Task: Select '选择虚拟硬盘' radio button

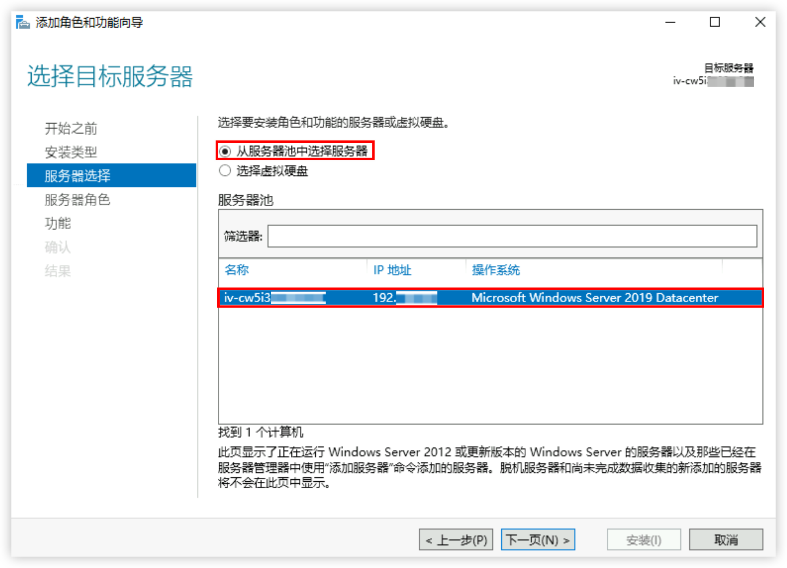Action: click(x=225, y=171)
